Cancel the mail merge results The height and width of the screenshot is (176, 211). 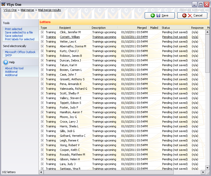point(192,15)
